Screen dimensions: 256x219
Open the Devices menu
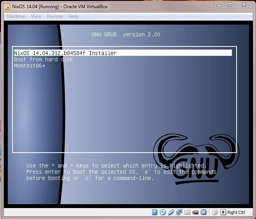coord(55,16)
